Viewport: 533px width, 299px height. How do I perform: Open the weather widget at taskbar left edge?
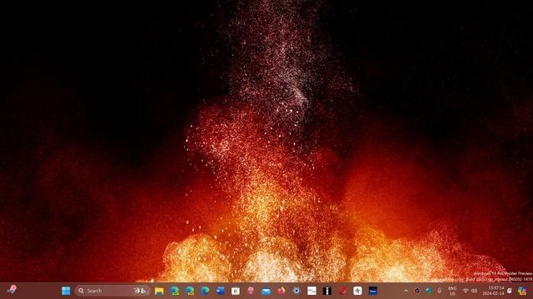12,290
